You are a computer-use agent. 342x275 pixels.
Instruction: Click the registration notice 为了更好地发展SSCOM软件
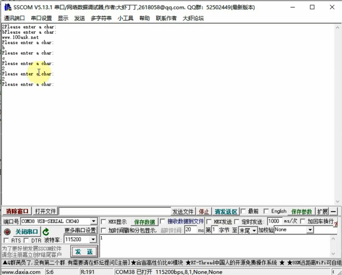point(32,249)
